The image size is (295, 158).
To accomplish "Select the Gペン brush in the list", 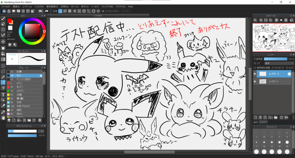I will (25, 83).
